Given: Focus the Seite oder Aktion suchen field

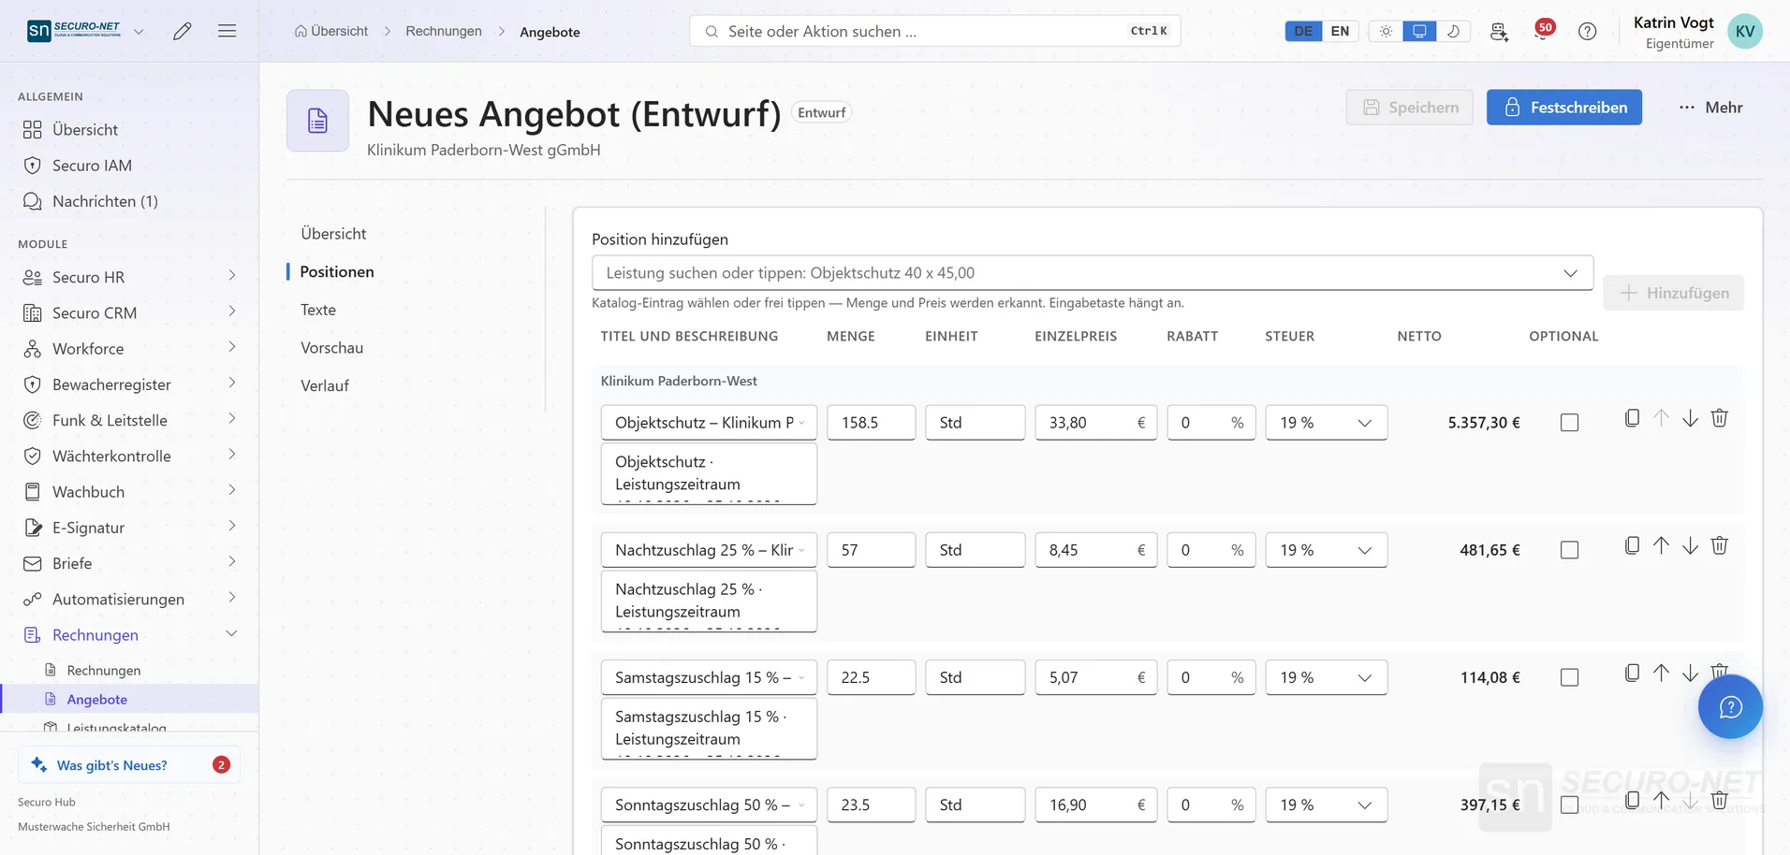Looking at the screenshot, I should point(934,31).
